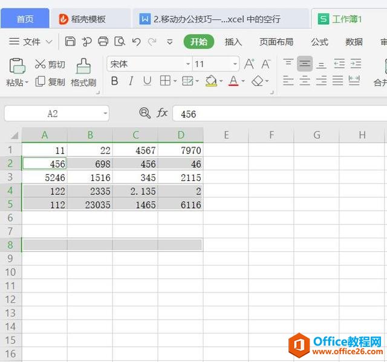
Task: Increase font size with larger A
Action: click(x=249, y=64)
